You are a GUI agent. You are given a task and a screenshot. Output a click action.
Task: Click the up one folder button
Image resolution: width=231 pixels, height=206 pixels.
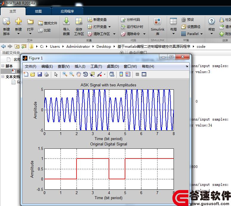click(x=17, y=46)
